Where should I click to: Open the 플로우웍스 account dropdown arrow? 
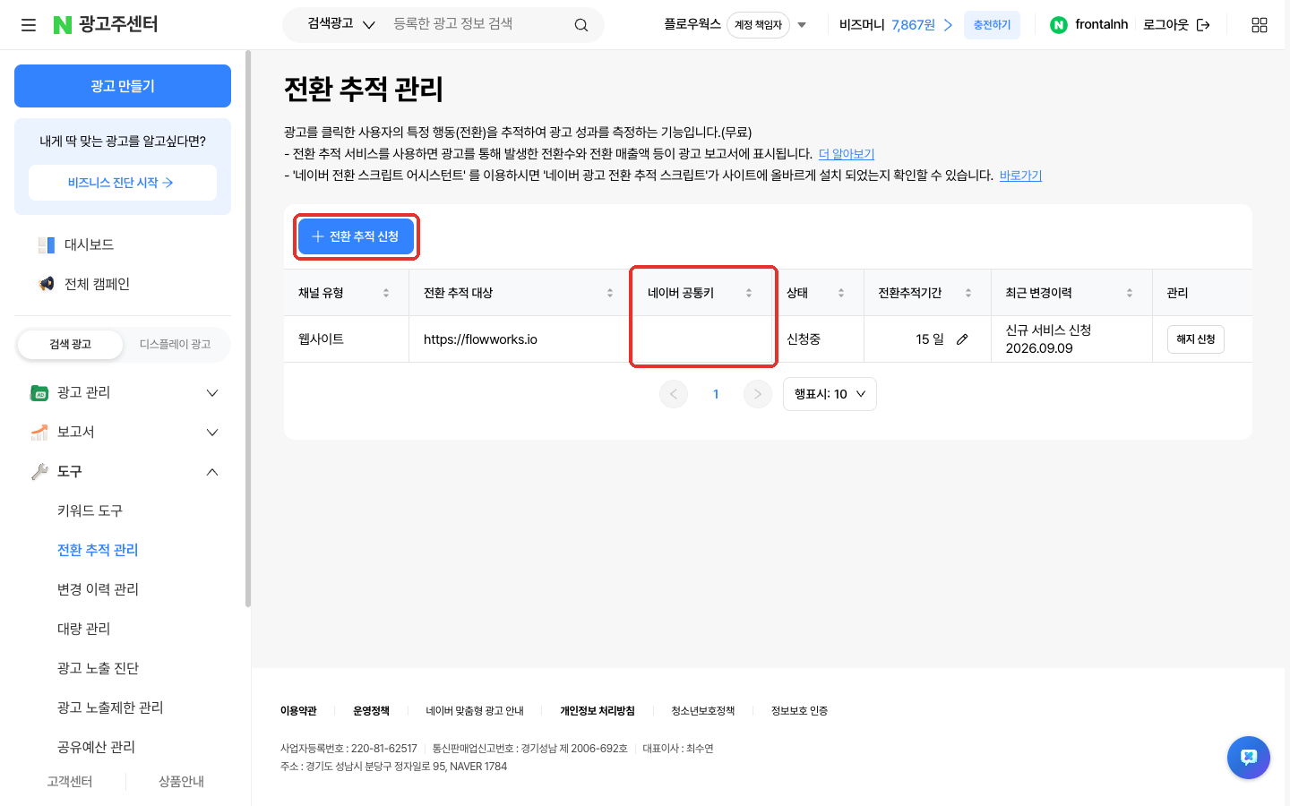(x=802, y=25)
